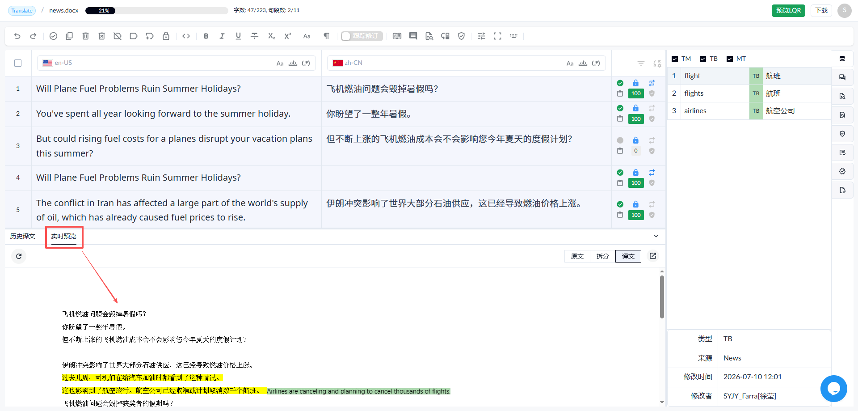Apply subscript formatting
Image resolution: width=858 pixels, height=411 pixels.
pyautogui.click(x=271, y=36)
